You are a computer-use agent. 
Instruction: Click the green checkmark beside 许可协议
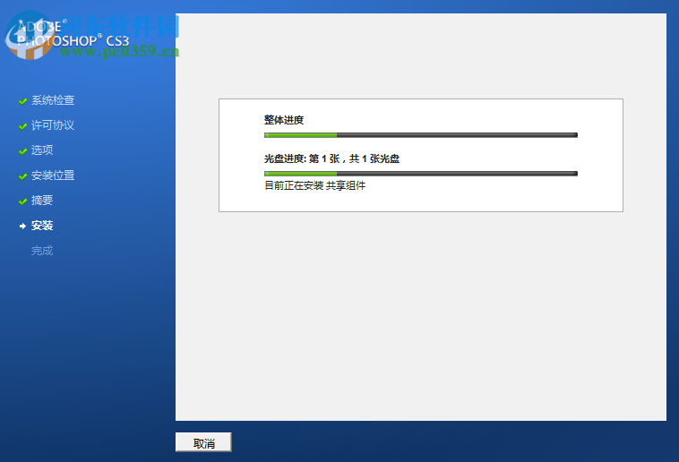pyautogui.click(x=23, y=126)
